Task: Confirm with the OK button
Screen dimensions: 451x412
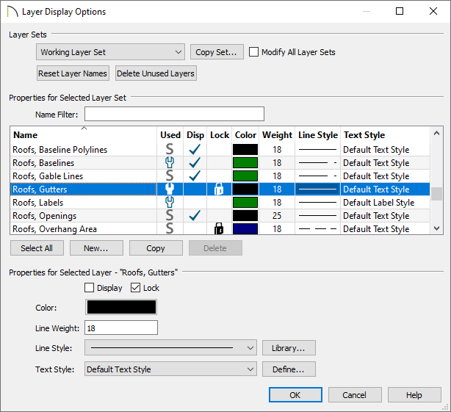Action: coord(295,395)
